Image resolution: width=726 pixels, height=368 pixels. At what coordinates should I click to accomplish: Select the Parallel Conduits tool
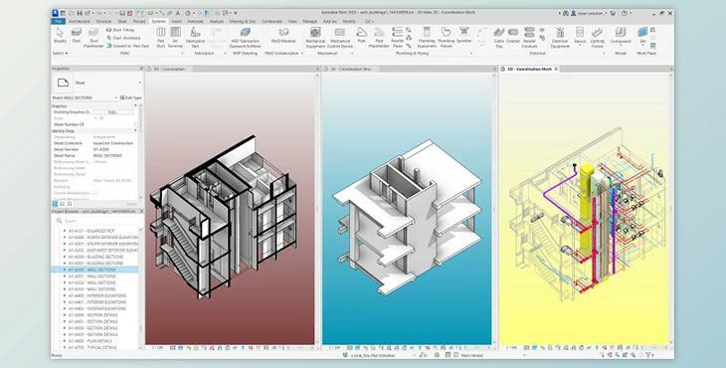[x=529, y=38]
